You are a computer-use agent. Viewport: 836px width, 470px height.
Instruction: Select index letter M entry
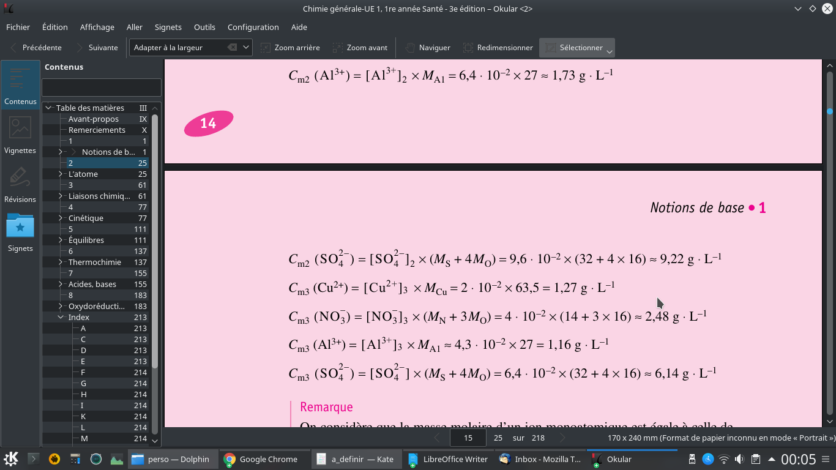coord(84,438)
